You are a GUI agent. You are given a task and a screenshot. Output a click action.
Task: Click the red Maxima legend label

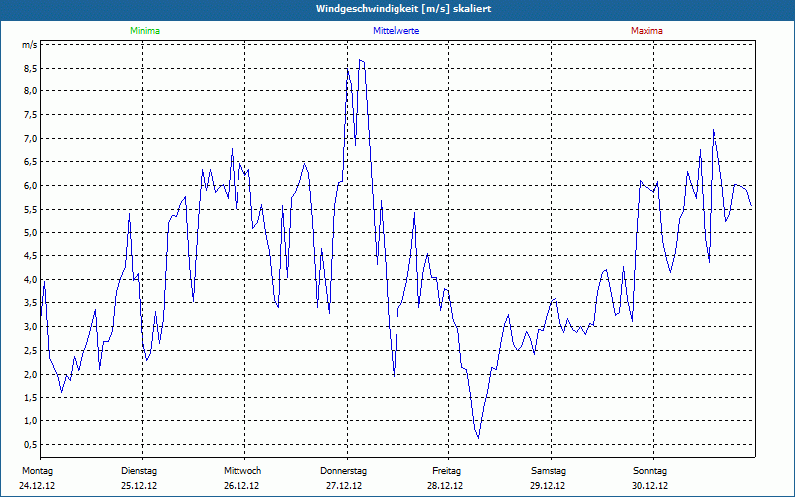[x=647, y=31]
